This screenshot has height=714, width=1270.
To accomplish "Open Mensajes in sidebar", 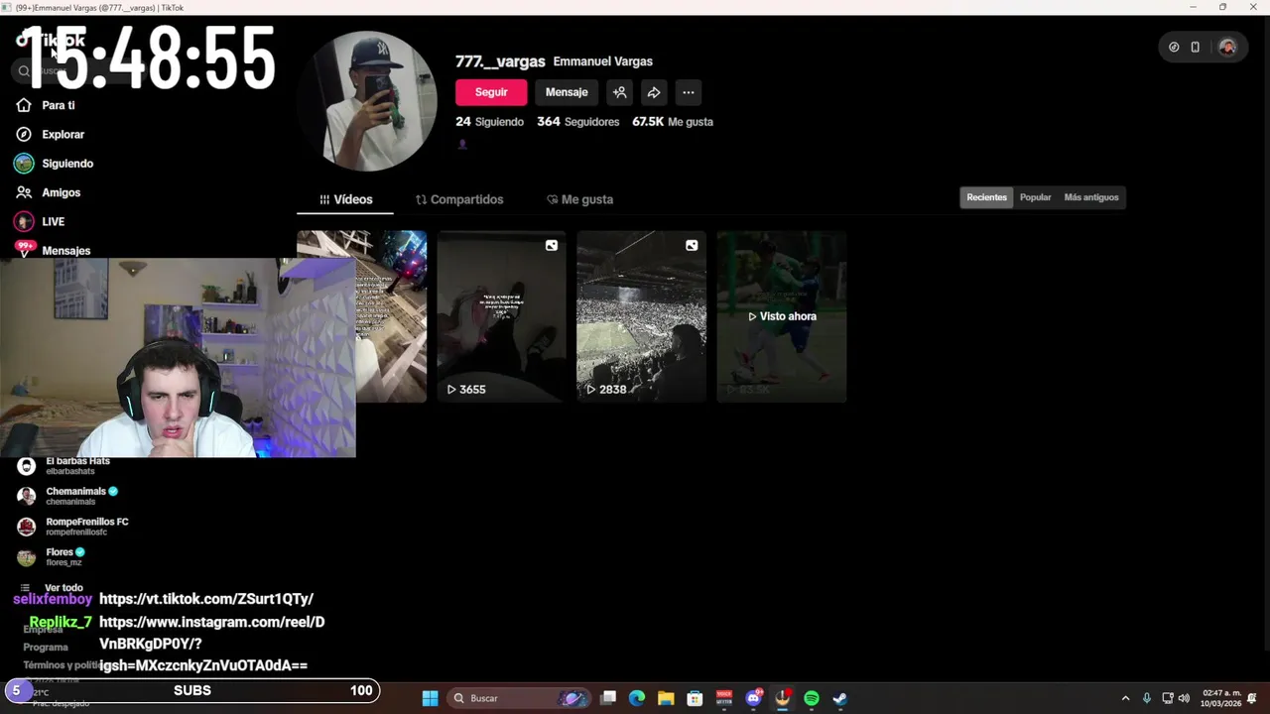I will (x=65, y=251).
